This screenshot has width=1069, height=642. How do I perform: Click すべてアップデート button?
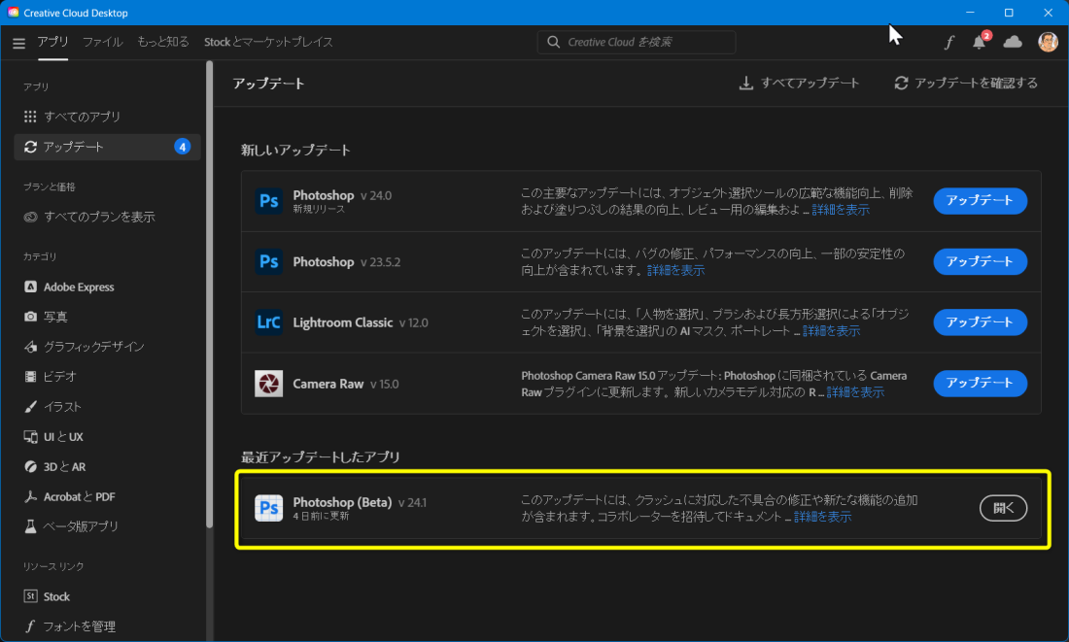(x=799, y=84)
